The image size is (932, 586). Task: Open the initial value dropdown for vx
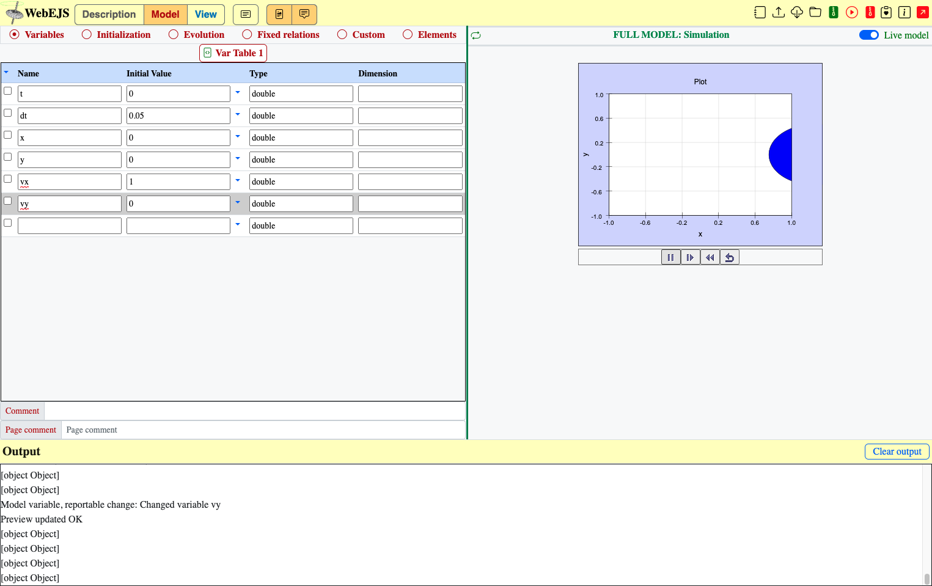click(238, 181)
